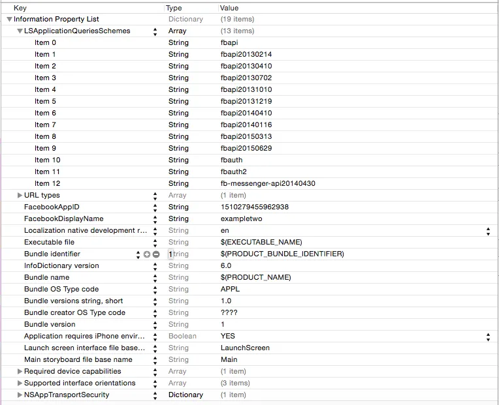Expand the NSAppTransportSecurity dictionary

pyautogui.click(x=20, y=395)
